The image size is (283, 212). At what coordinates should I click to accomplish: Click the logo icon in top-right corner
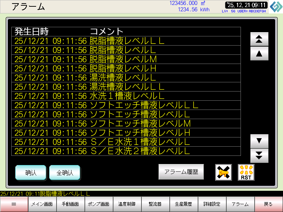[x=276, y=7]
